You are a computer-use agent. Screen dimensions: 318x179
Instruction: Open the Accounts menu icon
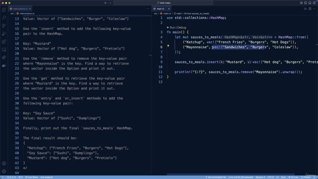click(x=4, y=164)
